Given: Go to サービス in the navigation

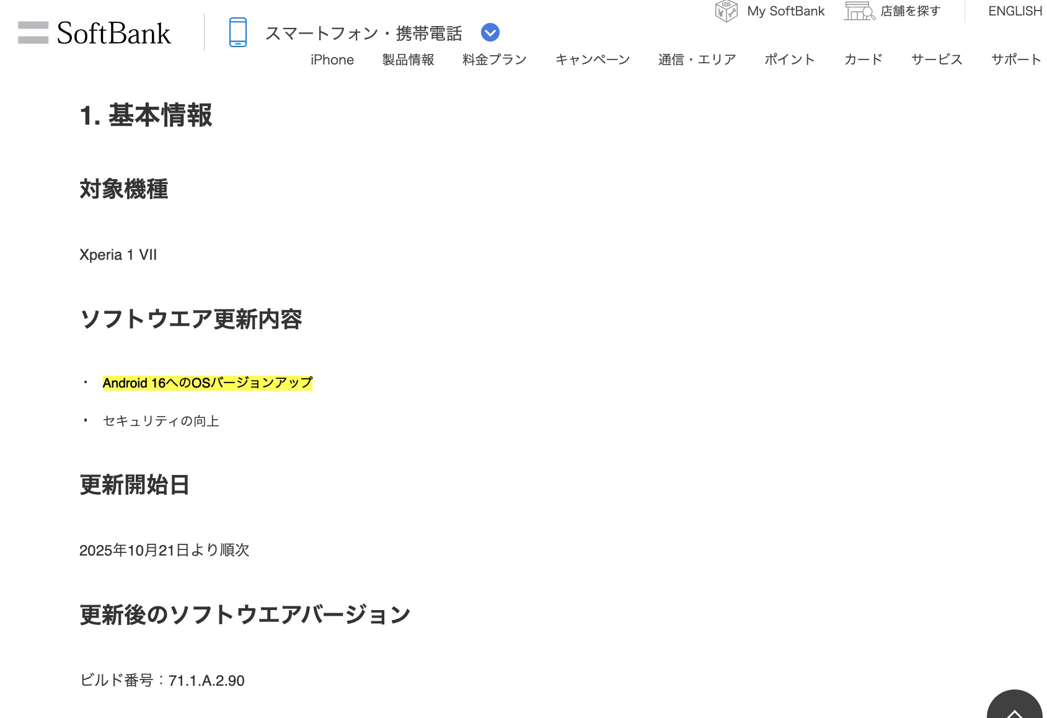Looking at the screenshot, I should pyautogui.click(x=937, y=60).
